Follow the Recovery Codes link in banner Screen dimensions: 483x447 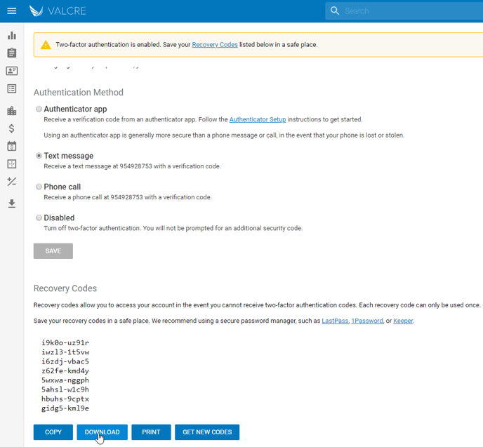[x=214, y=45]
